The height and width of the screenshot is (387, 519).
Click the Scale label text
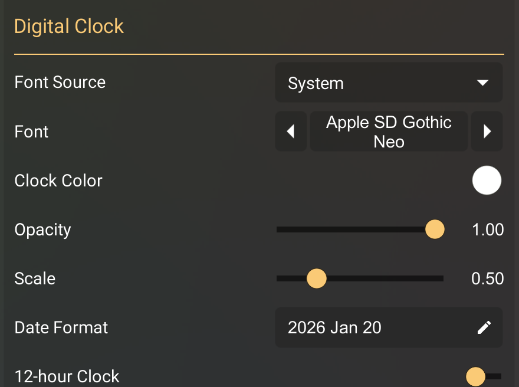(35, 278)
